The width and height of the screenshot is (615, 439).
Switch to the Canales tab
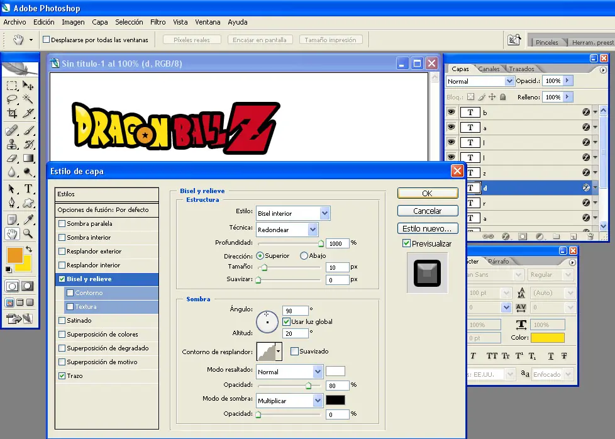coord(489,69)
